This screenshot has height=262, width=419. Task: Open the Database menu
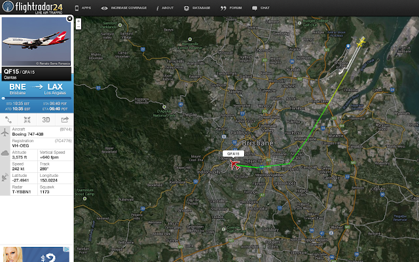click(197, 8)
